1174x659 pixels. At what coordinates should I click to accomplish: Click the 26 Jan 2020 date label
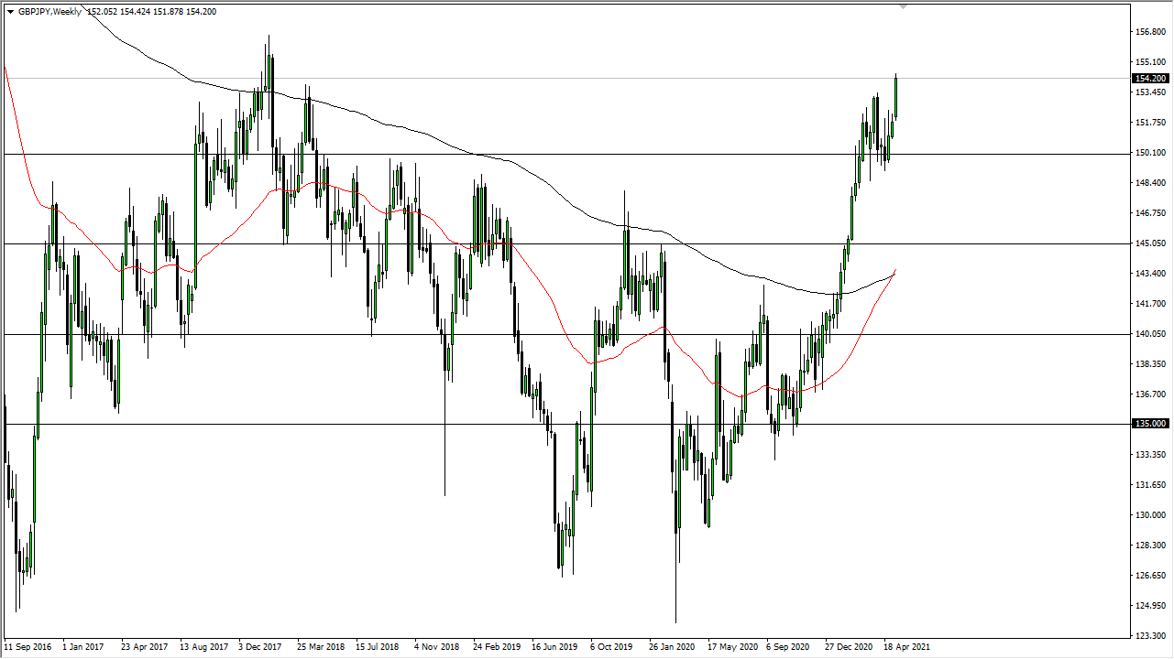point(674,646)
